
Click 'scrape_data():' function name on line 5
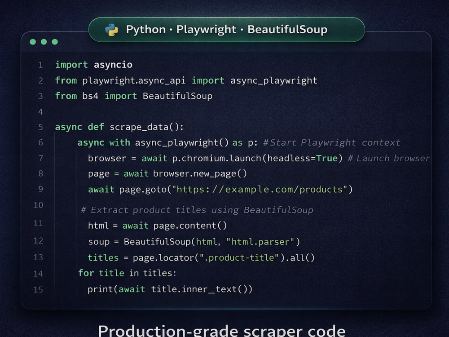point(147,127)
